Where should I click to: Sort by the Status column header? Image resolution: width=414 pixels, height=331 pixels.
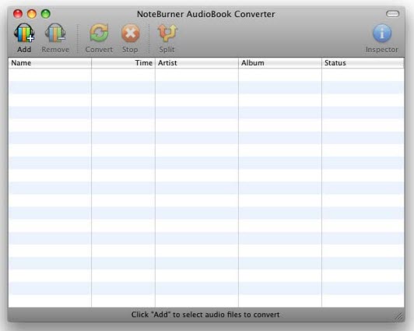[363, 63]
